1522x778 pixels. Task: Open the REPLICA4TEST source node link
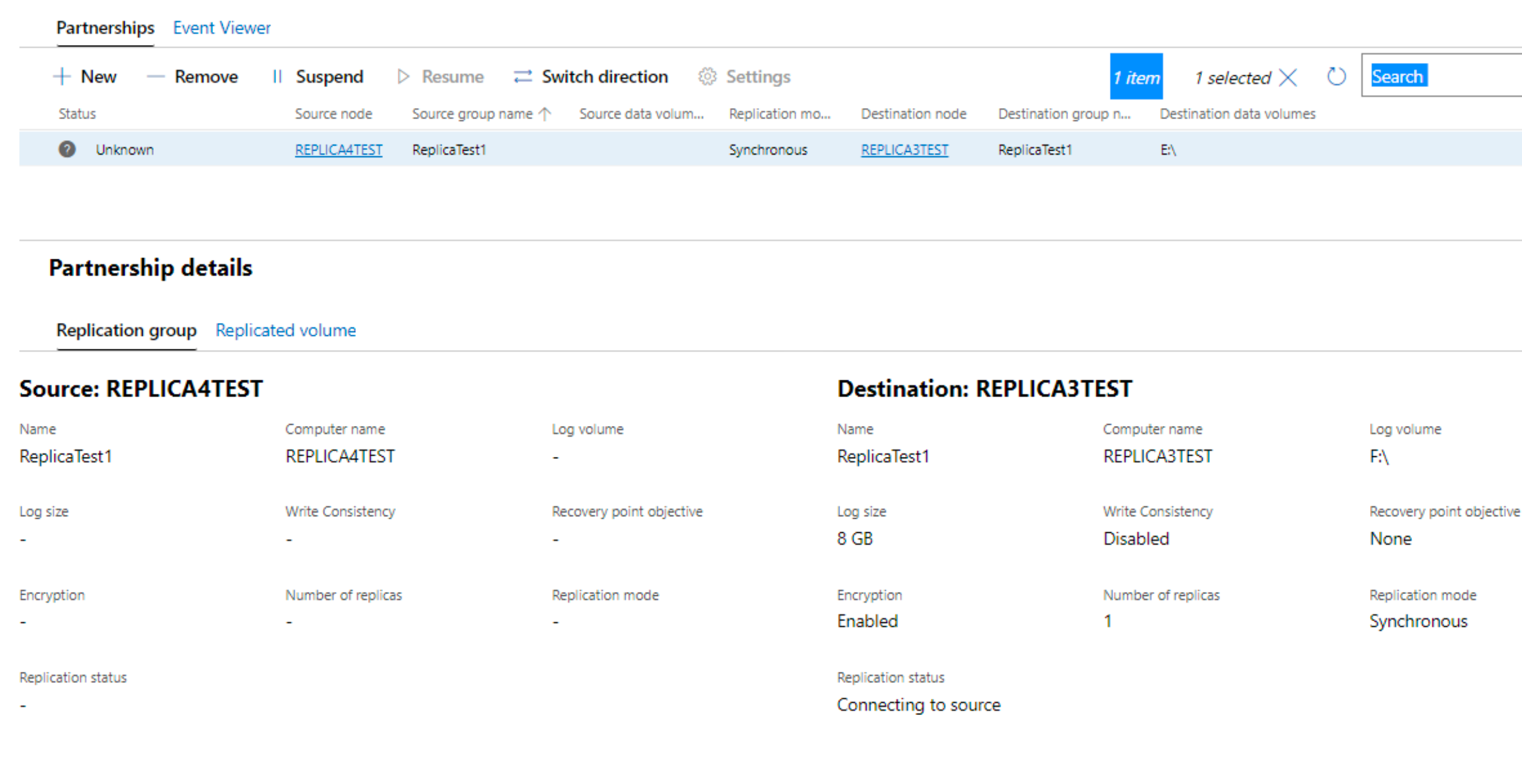point(338,149)
